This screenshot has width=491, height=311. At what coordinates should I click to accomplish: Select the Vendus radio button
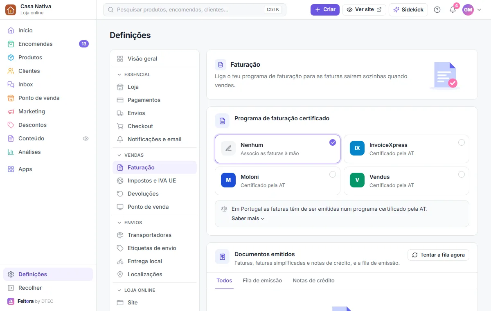coord(462,174)
